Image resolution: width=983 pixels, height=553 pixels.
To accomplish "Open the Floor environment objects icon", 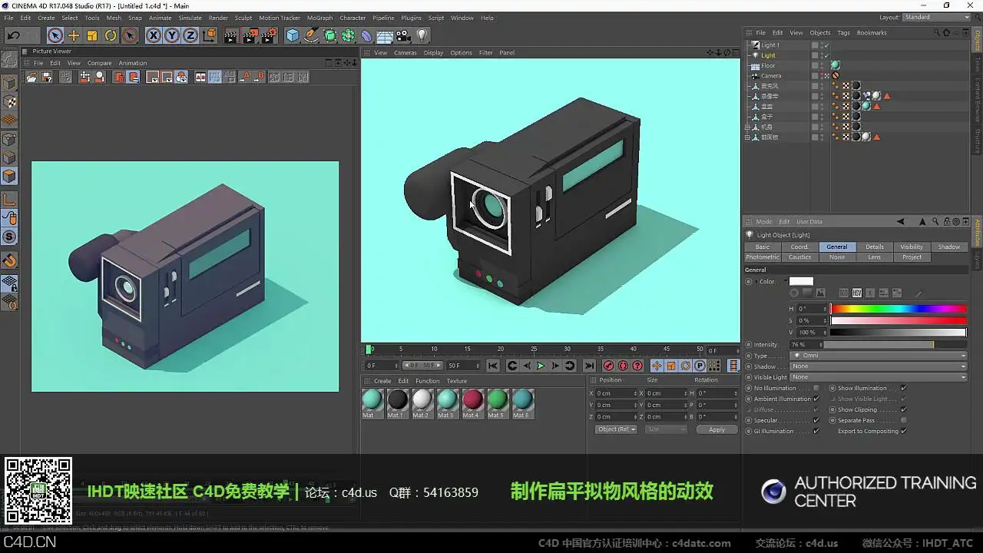I will (x=385, y=35).
